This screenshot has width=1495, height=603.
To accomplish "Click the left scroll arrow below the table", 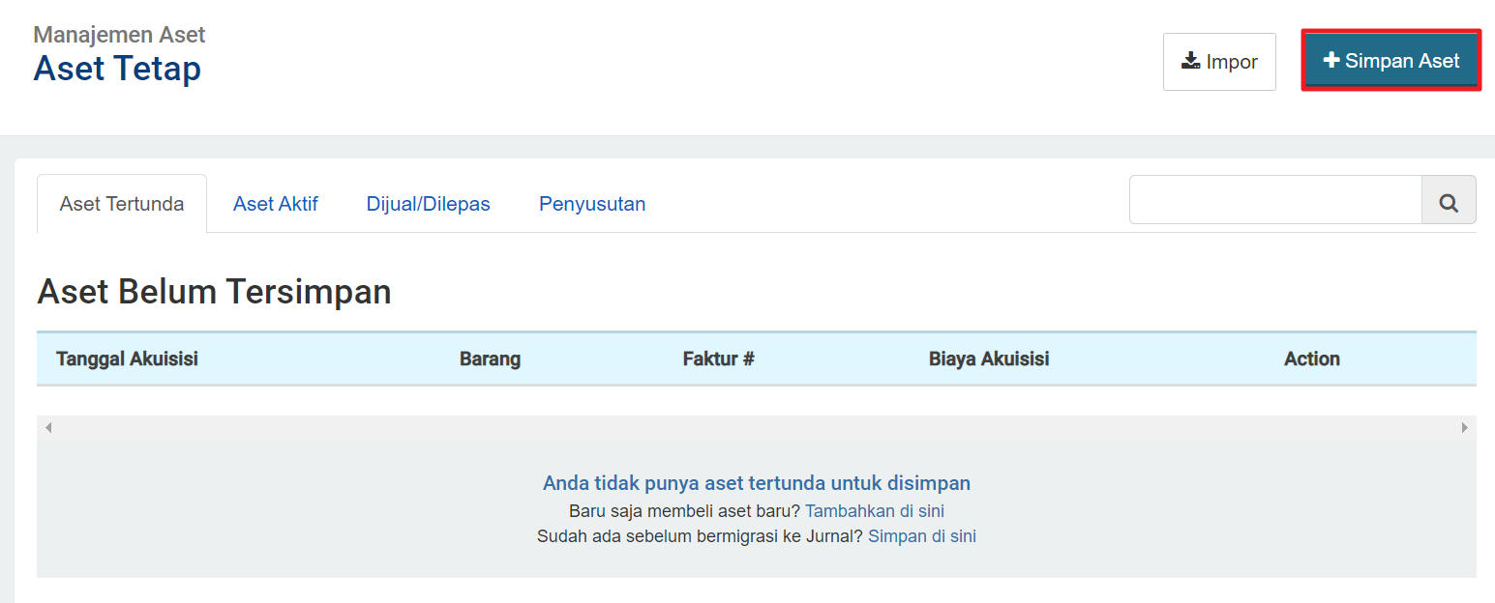I will coord(45,426).
